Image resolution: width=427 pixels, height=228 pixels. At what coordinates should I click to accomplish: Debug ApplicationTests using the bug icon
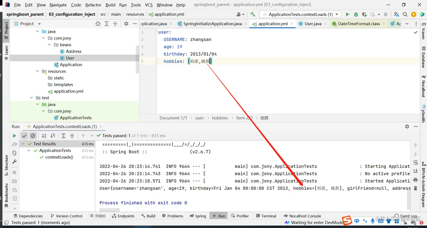(x=356, y=14)
